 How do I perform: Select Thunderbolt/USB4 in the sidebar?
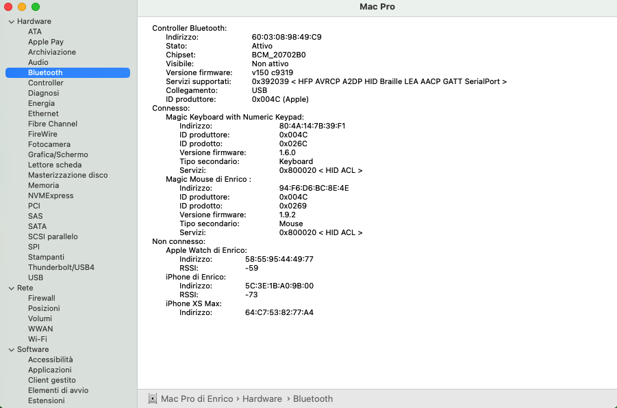[61, 267]
